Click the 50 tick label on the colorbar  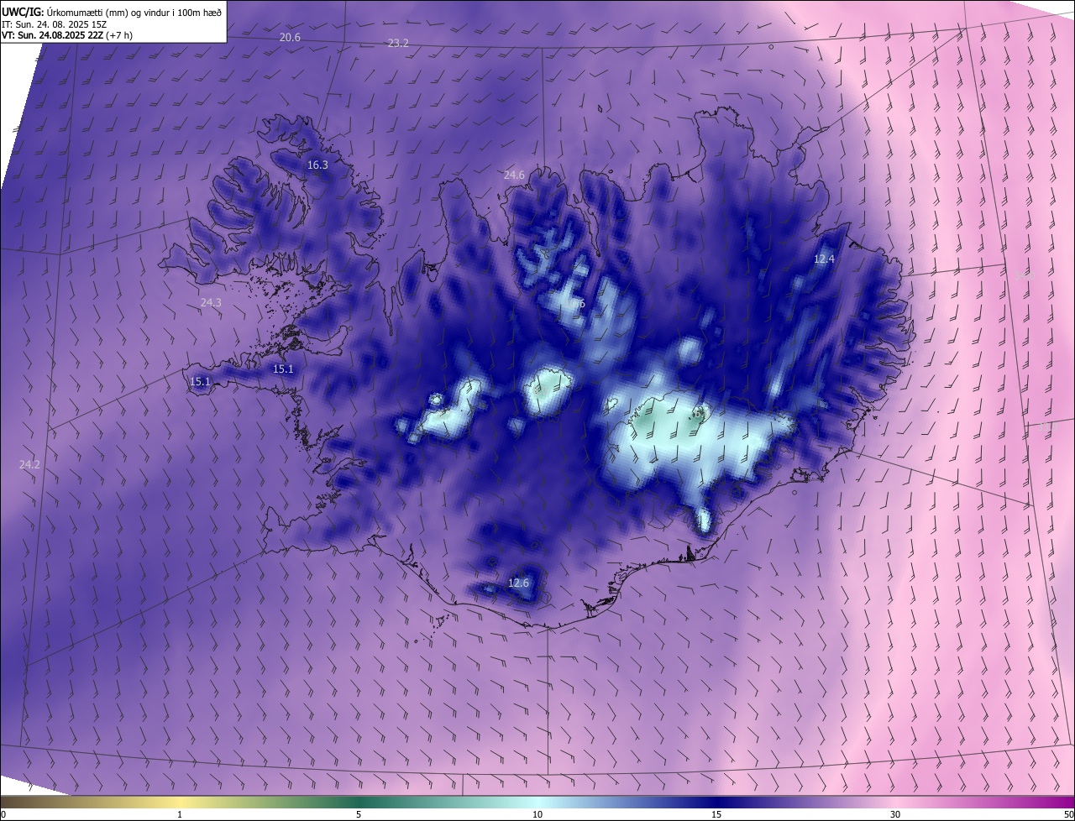1068,814
